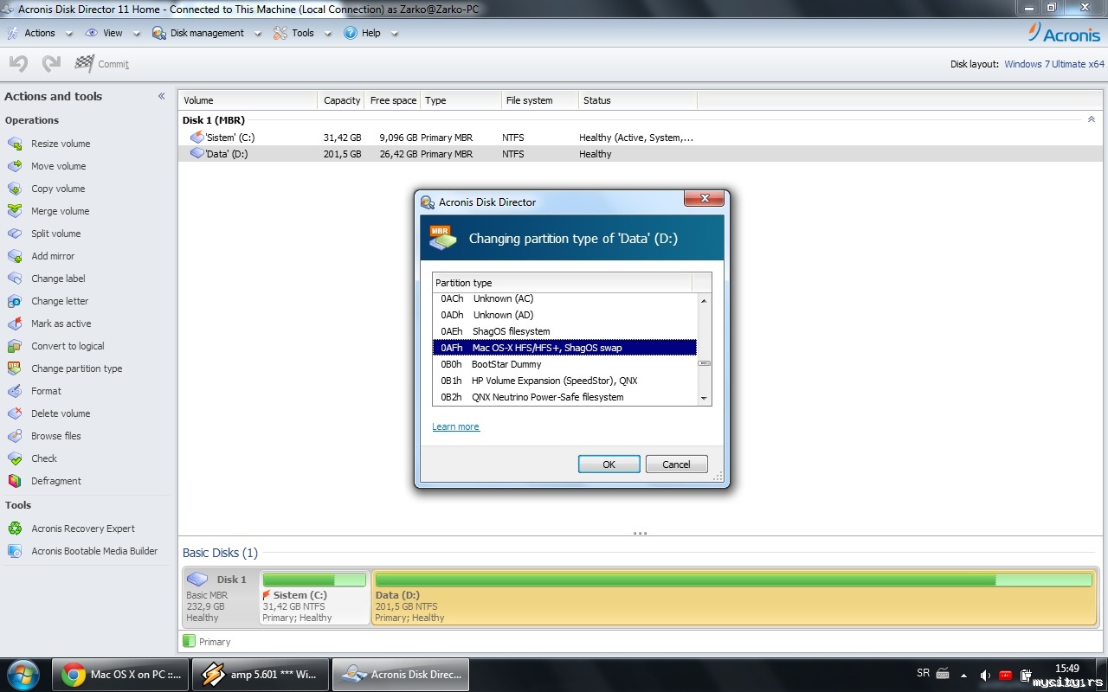Click the Delete volume icon

[x=15, y=413]
